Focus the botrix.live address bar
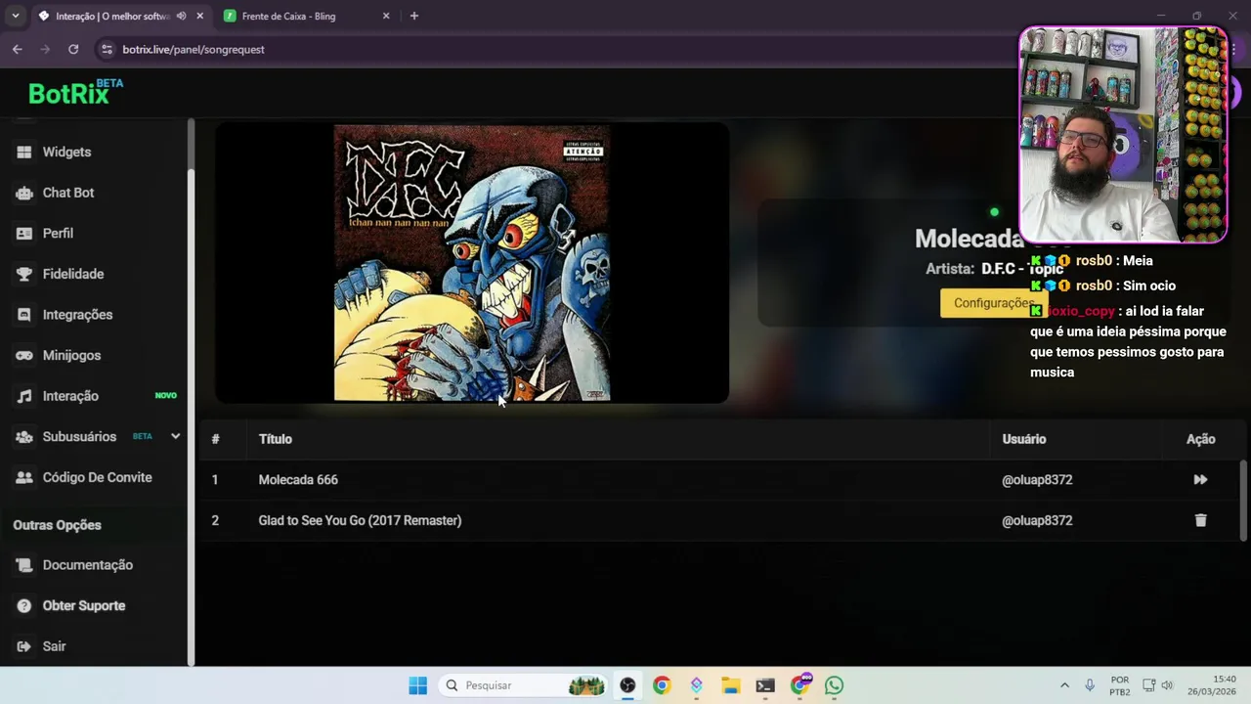Viewport: 1251px width, 704px height. coord(547,49)
